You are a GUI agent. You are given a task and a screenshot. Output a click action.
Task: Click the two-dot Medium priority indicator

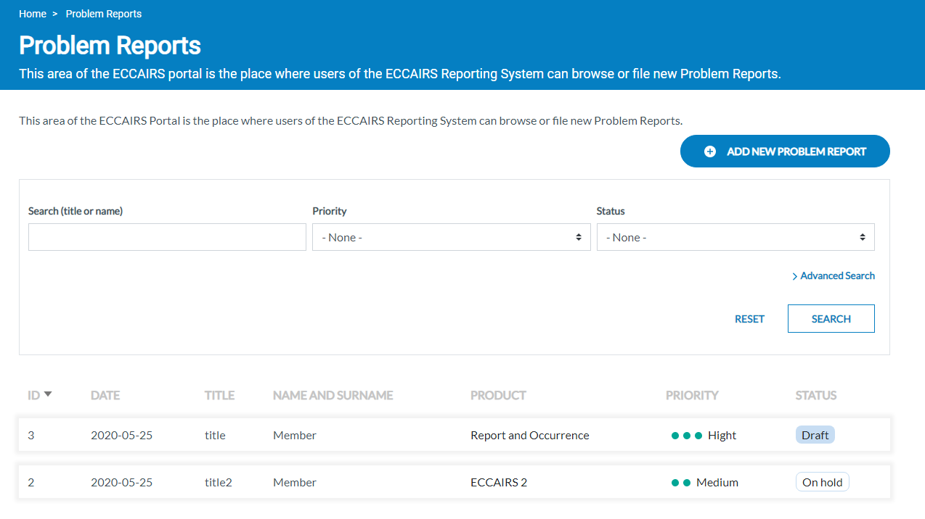coord(681,483)
